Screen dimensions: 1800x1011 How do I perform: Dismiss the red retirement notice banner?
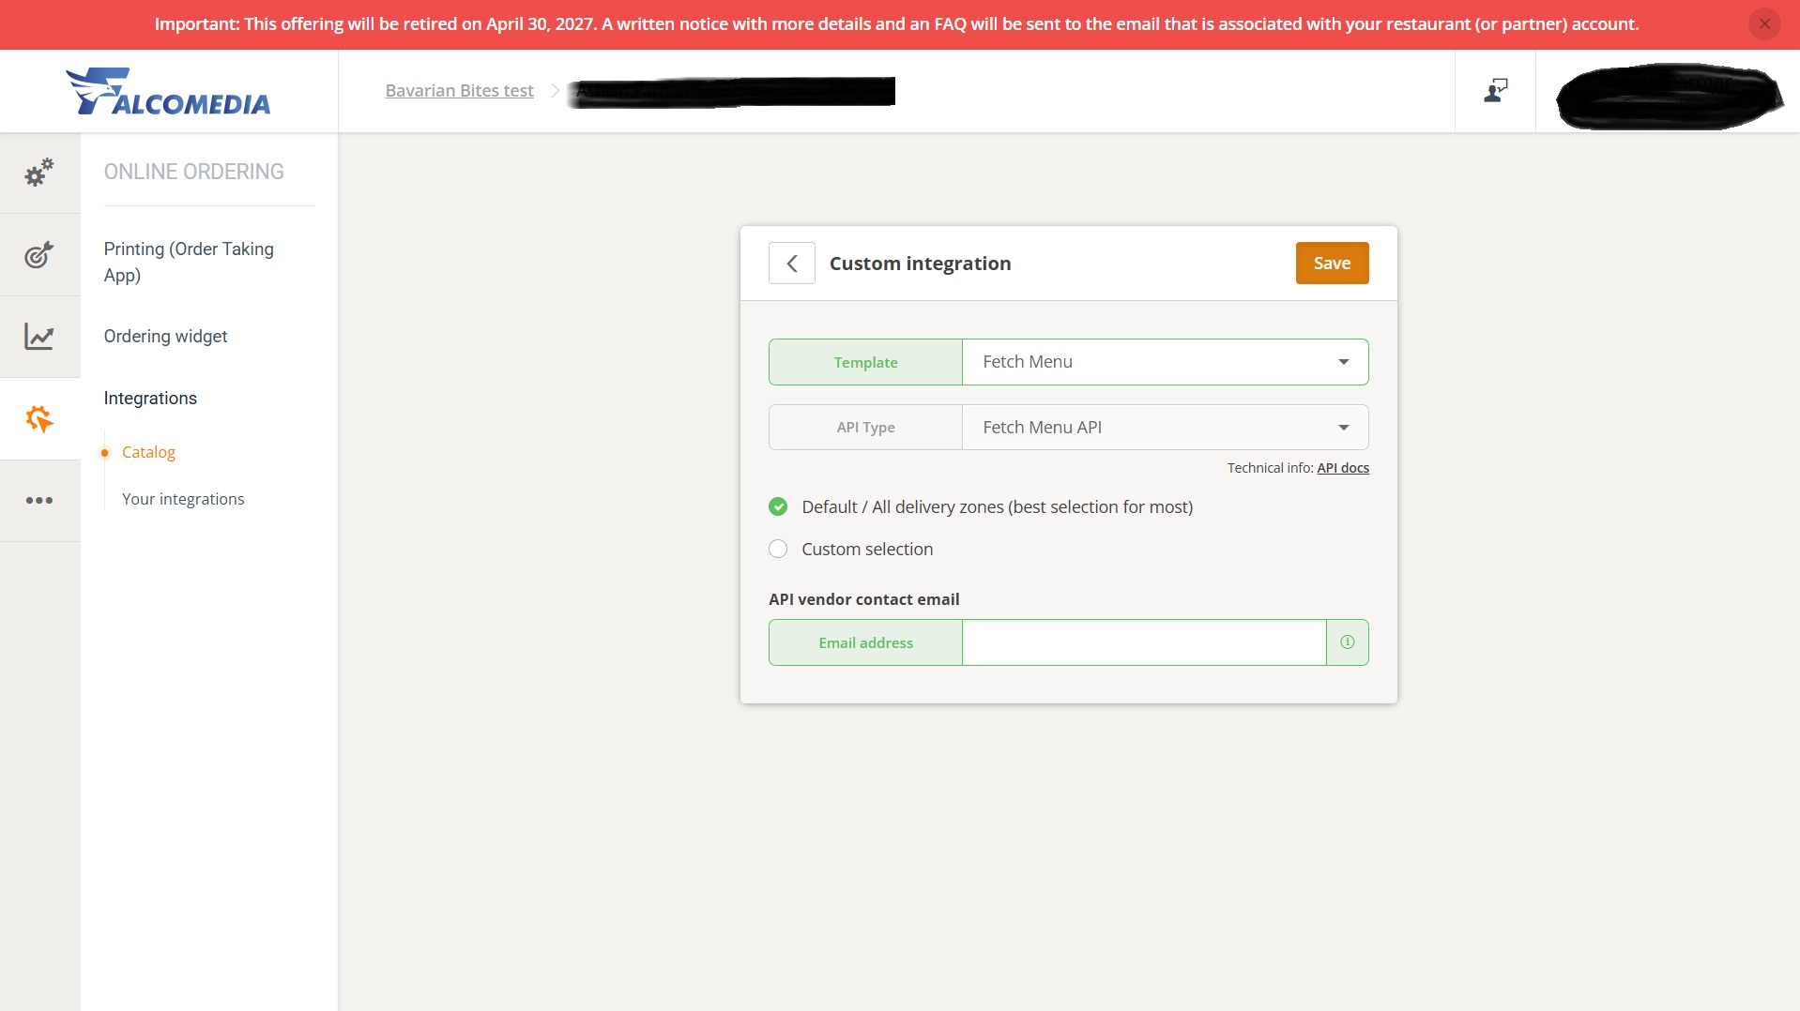pyautogui.click(x=1764, y=24)
